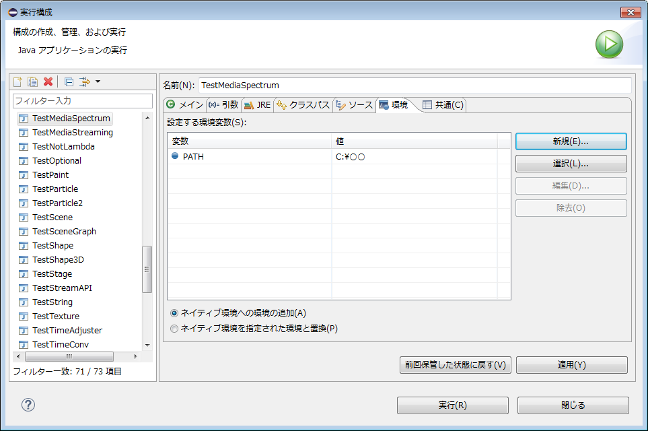This screenshot has height=431, width=648.
Task: Click the help question mark icon
Action: click(x=28, y=405)
